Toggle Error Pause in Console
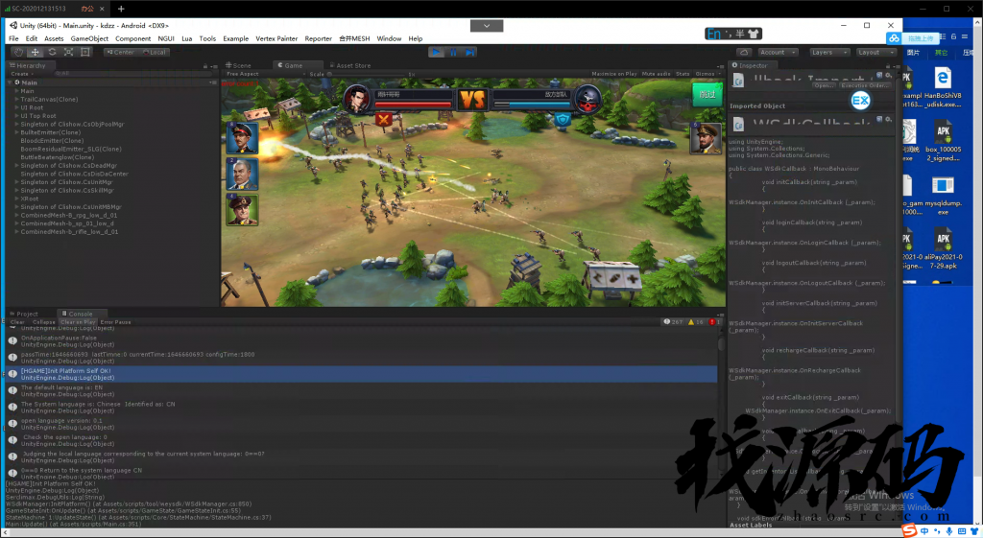This screenshot has height=538, width=983. tap(115, 322)
